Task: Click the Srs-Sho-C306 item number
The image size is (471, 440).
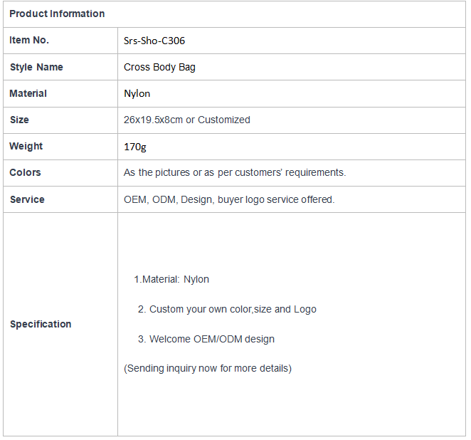Action: click(154, 41)
